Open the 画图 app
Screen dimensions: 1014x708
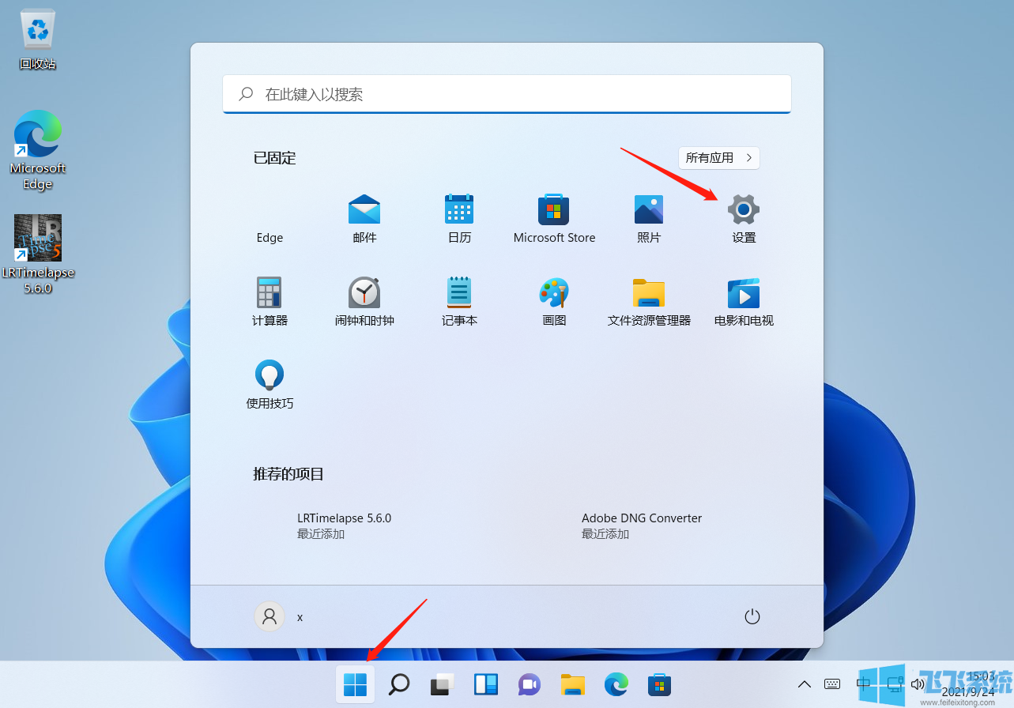coord(553,300)
